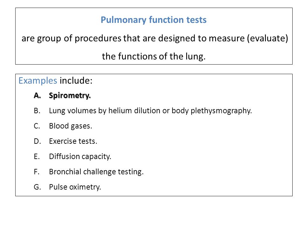Click the word evaluate in parentheses
The image size is (305, 229).
click(268, 38)
